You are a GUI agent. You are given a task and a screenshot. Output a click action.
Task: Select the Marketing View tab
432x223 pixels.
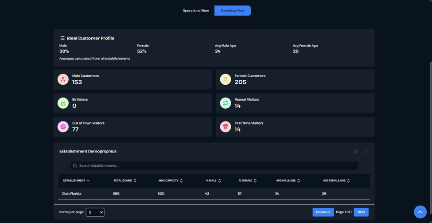[x=233, y=11]
